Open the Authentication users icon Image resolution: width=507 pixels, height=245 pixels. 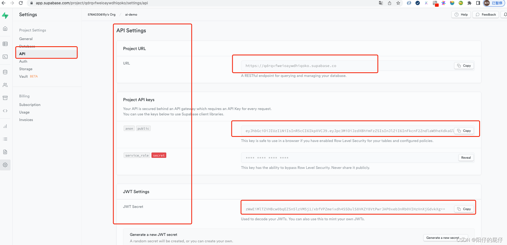click(x=5, y=85)
